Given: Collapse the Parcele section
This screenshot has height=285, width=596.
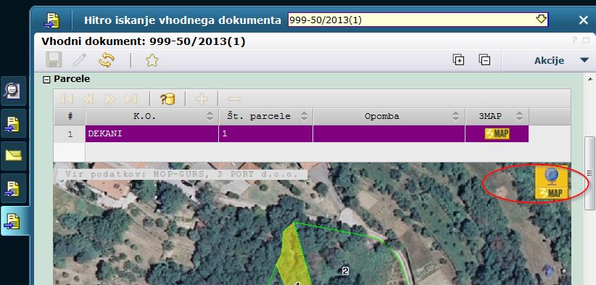Looking at the screenshot, I should tap(46, 80).
